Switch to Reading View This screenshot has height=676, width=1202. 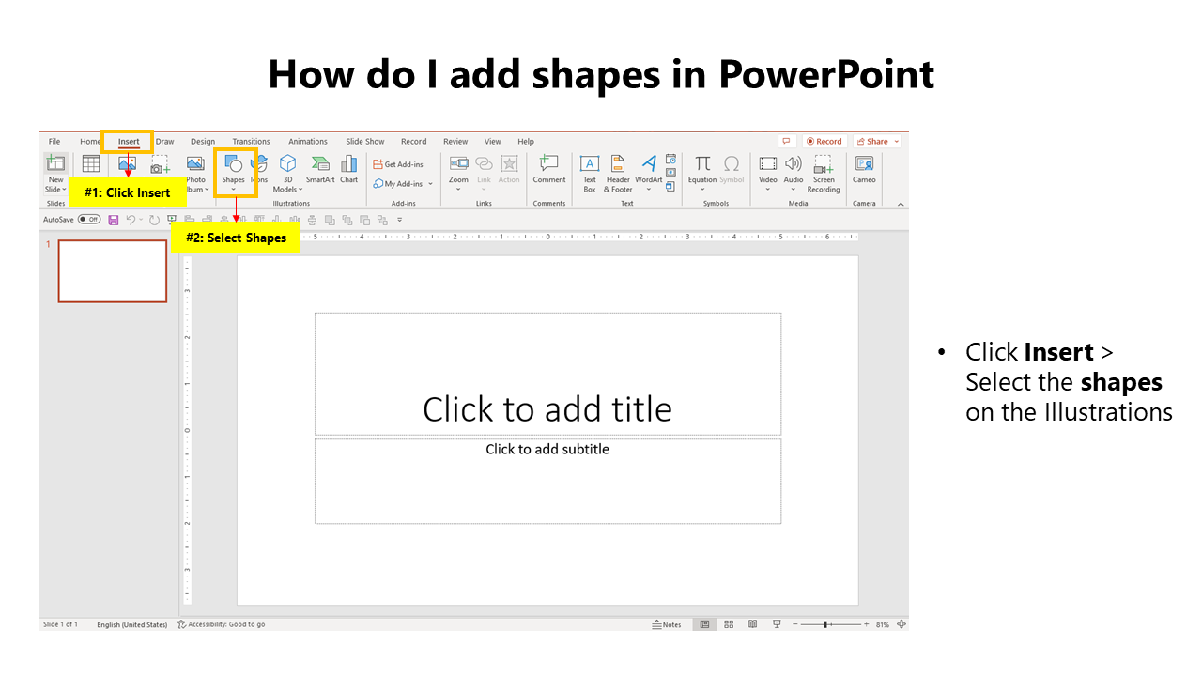click(752, 624)
